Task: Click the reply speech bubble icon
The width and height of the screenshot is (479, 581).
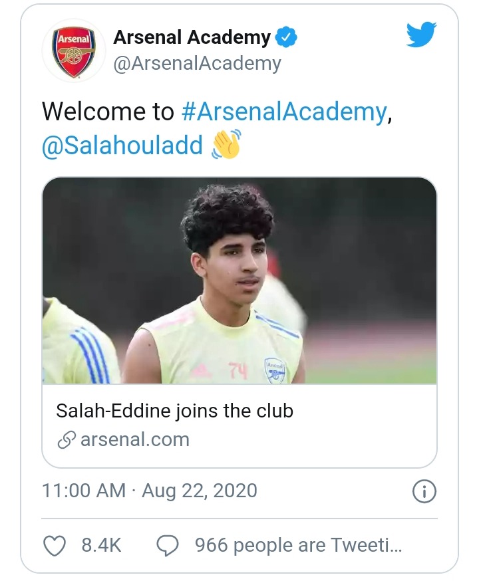Action: (168, 546)
